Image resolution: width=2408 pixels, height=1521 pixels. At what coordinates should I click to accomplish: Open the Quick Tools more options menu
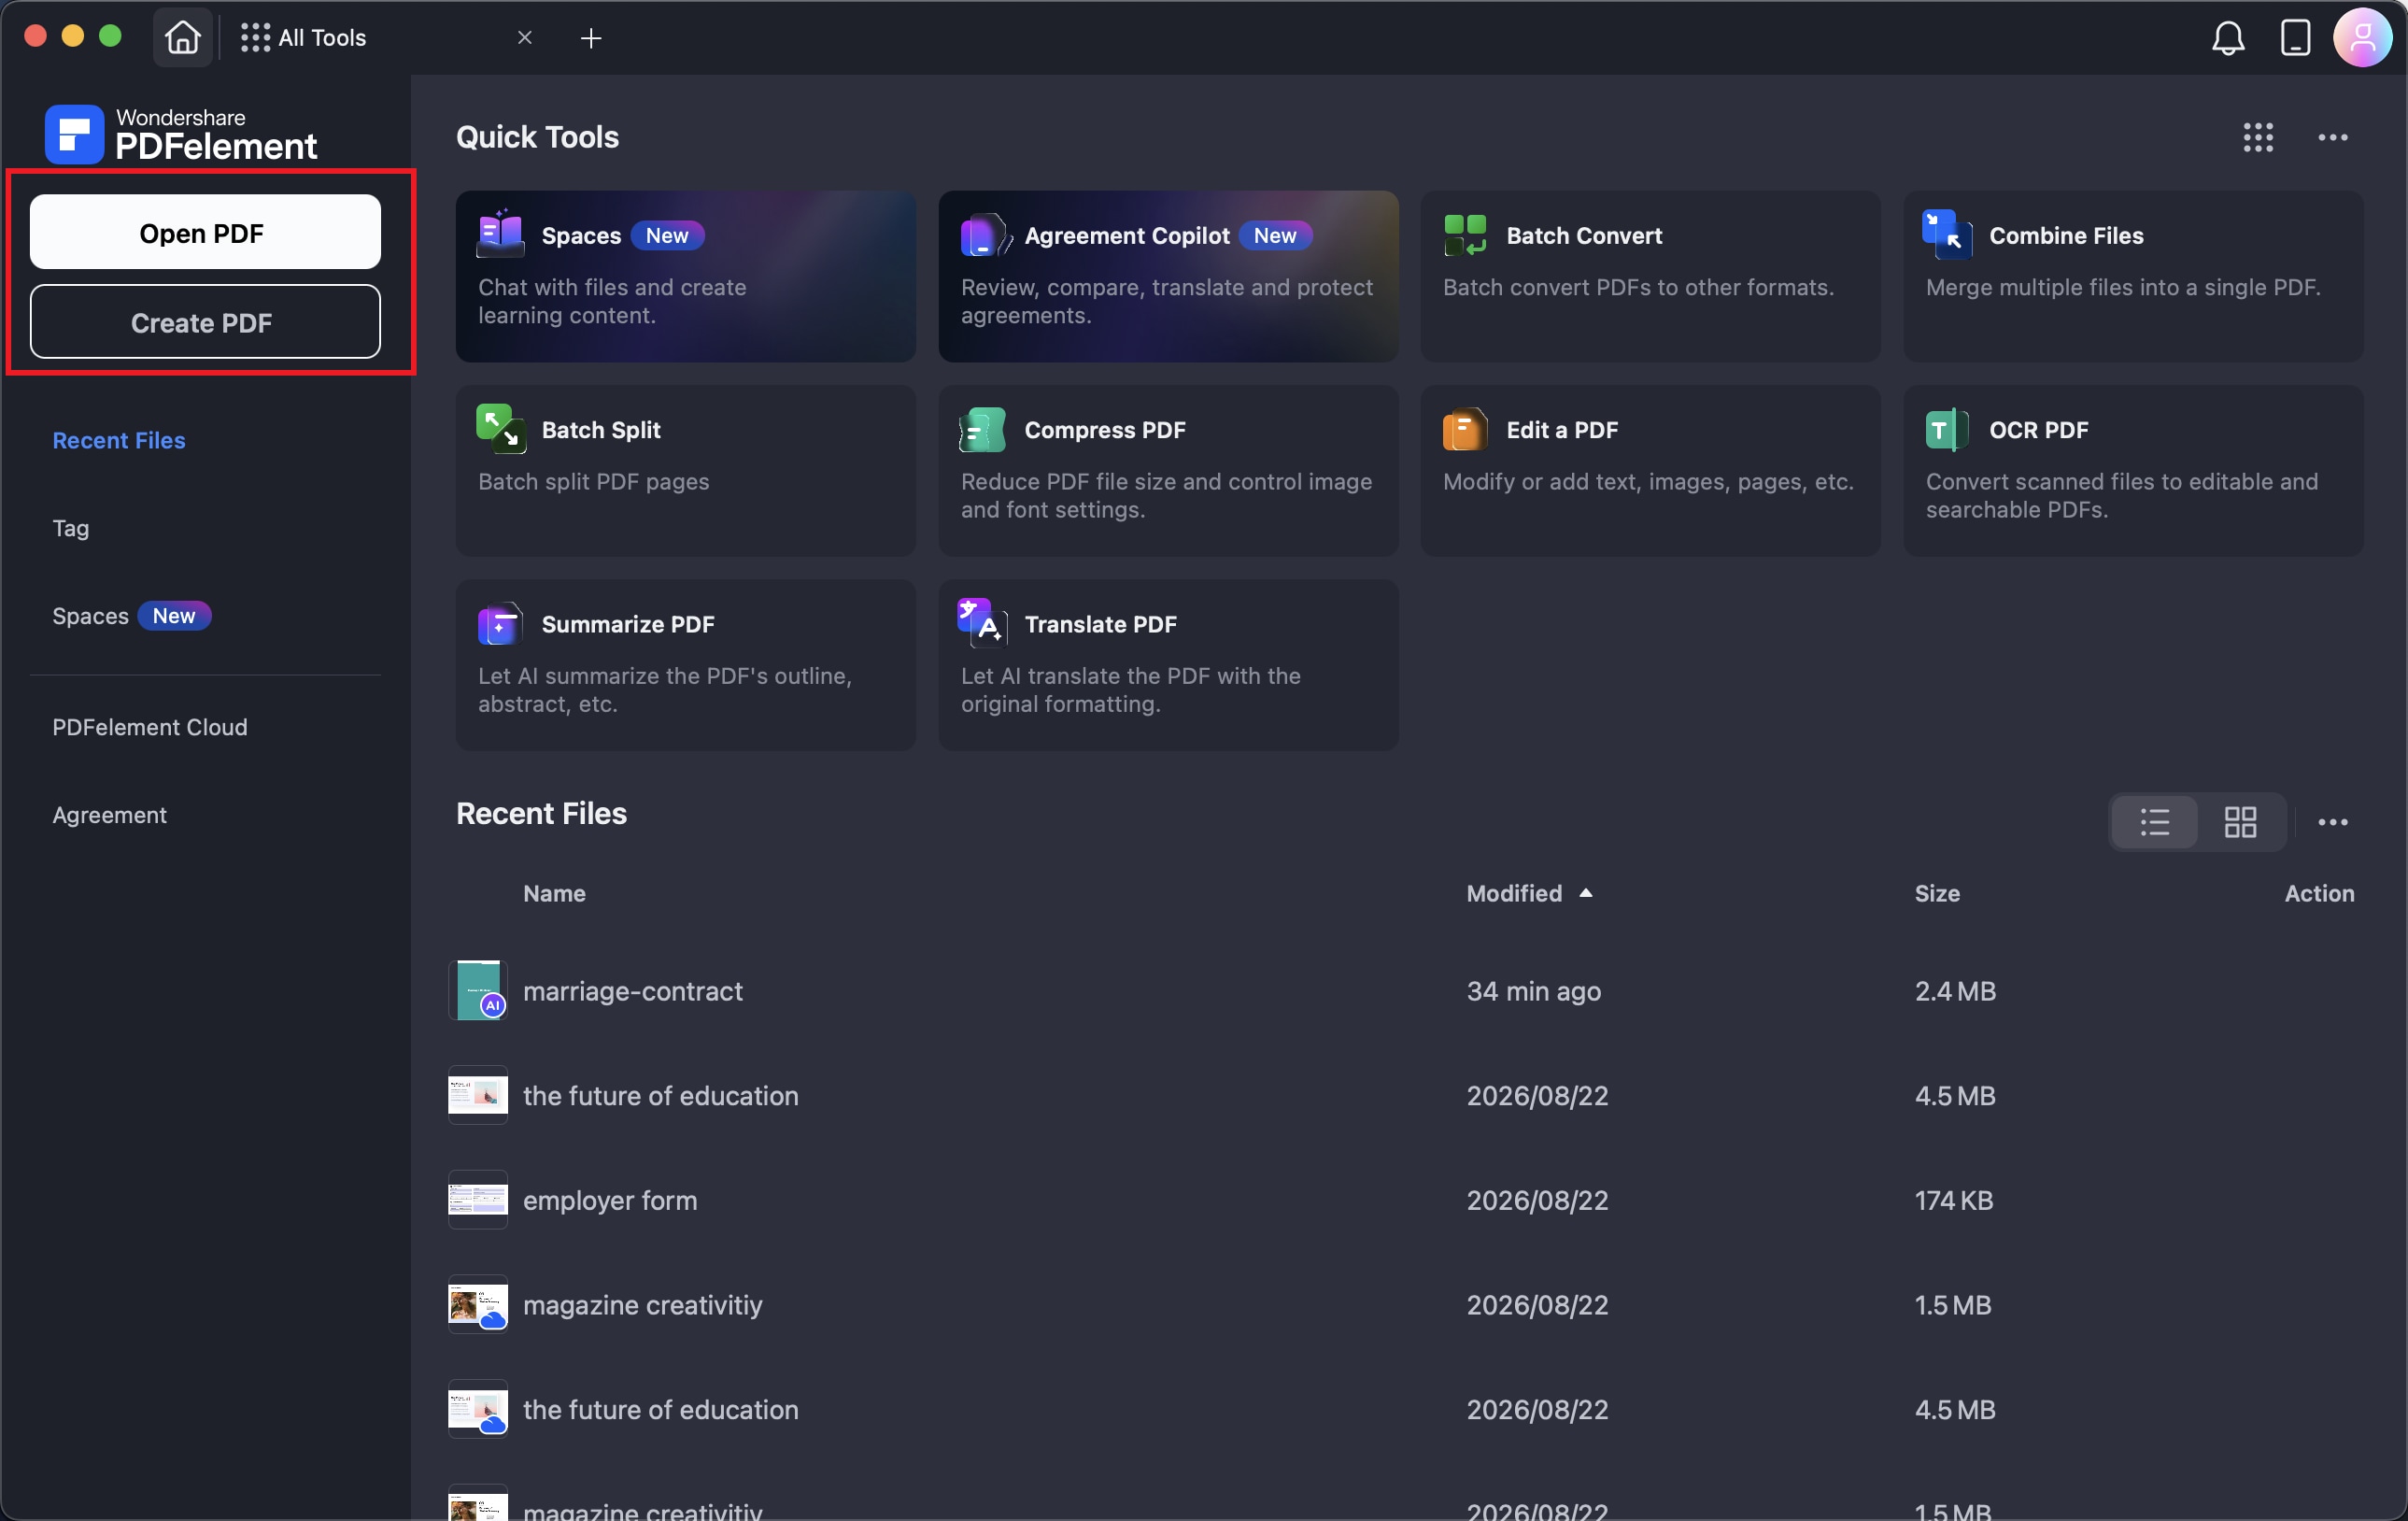(2333, 137)
